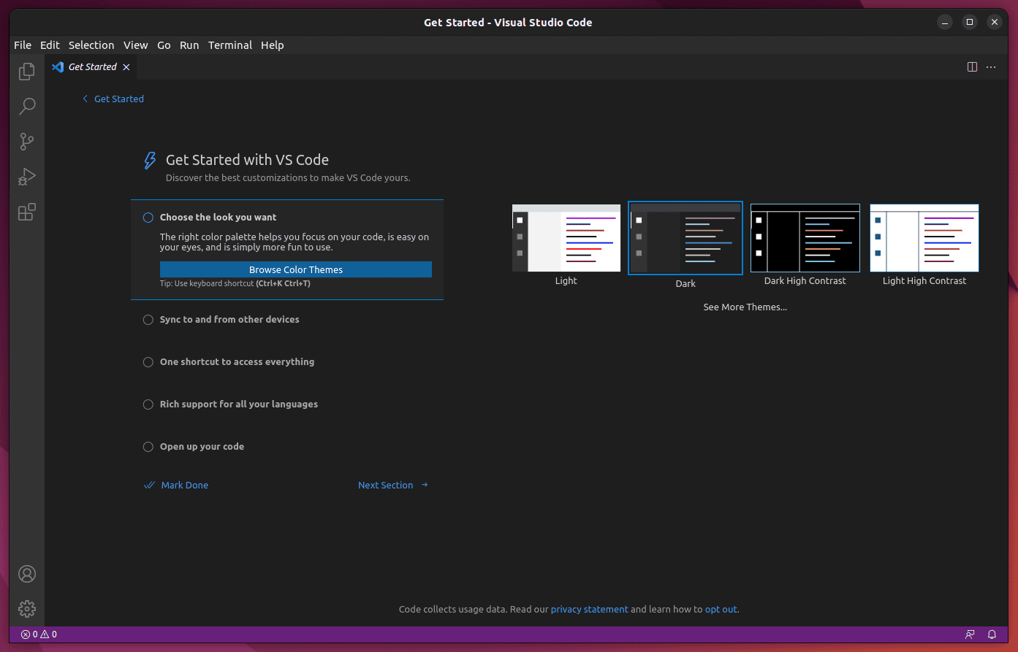Open the Manage settings gear
Screen dimensions: 1018x652
tap(26, 608)
